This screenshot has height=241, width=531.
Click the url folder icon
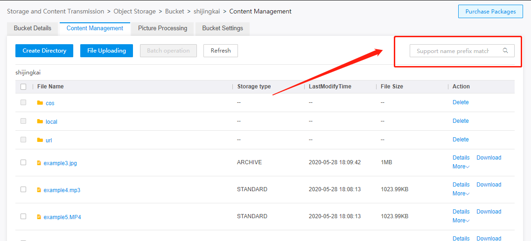pos(40,140)
